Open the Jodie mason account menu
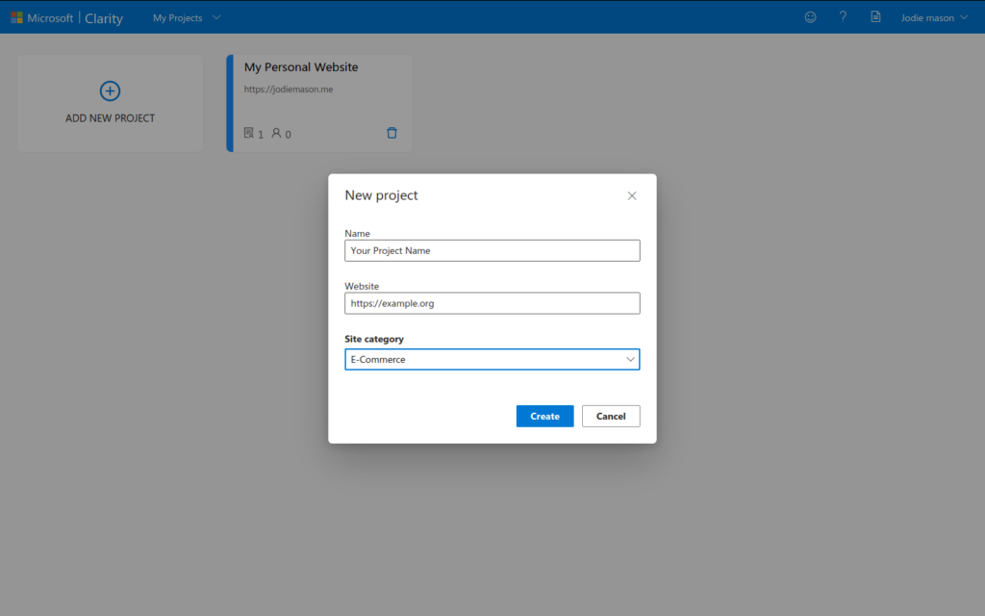This screenshot has width=985, height=616. pos(933,17)
